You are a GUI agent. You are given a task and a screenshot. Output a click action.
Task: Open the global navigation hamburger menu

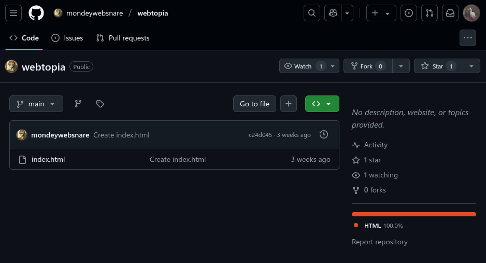pos(13,13)
